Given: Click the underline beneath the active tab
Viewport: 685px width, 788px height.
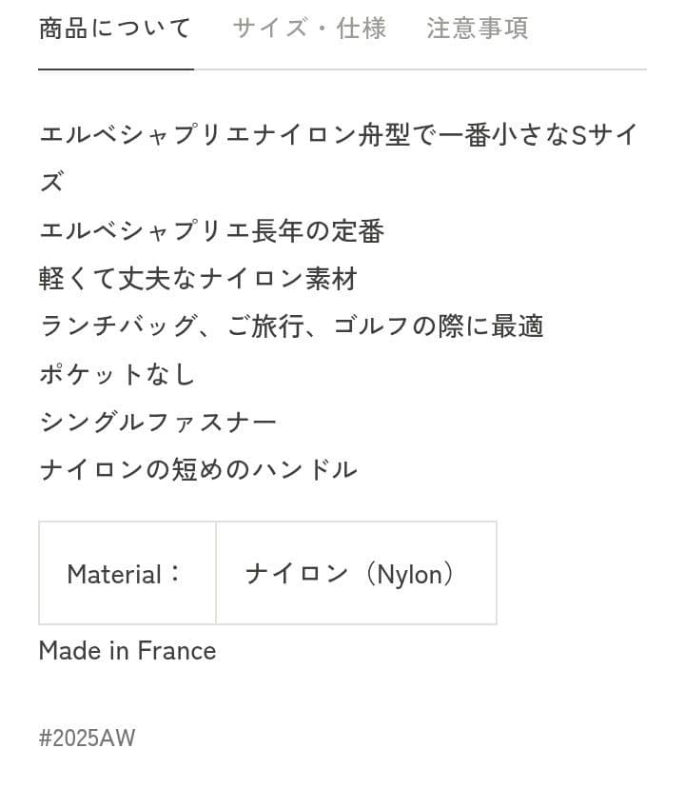Looking at the screenshot, I should pyautogui.click(x=114, y=70).
